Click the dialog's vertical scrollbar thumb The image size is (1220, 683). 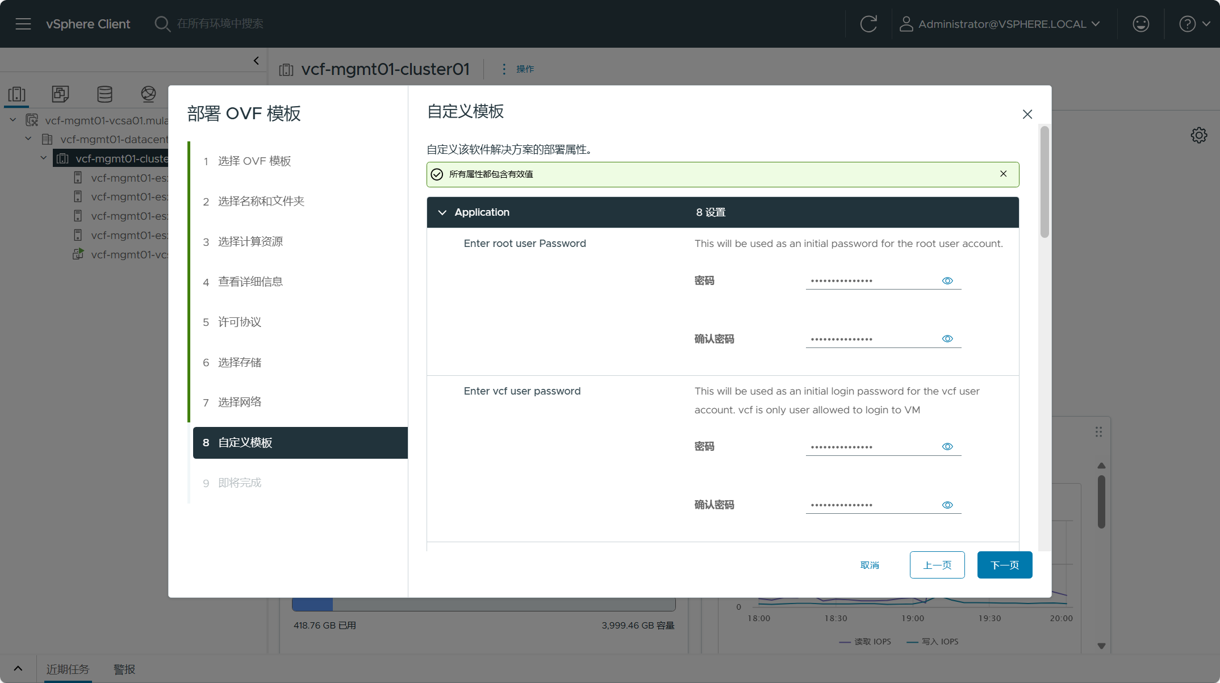[1044, 182]
